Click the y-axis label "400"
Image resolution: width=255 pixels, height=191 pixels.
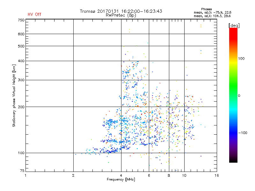coord(21,61)
